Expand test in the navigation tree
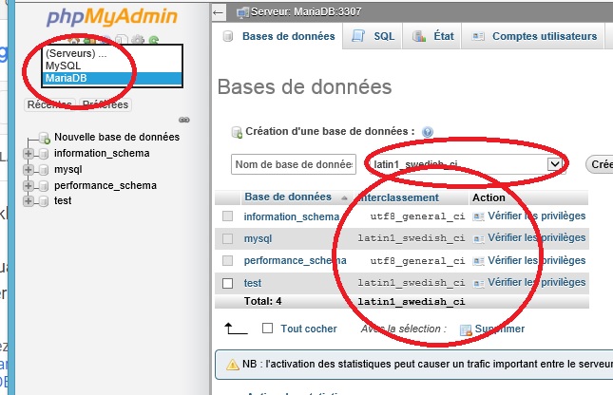Viewport: 613px width, 395px height. click(x=29, y=201)
